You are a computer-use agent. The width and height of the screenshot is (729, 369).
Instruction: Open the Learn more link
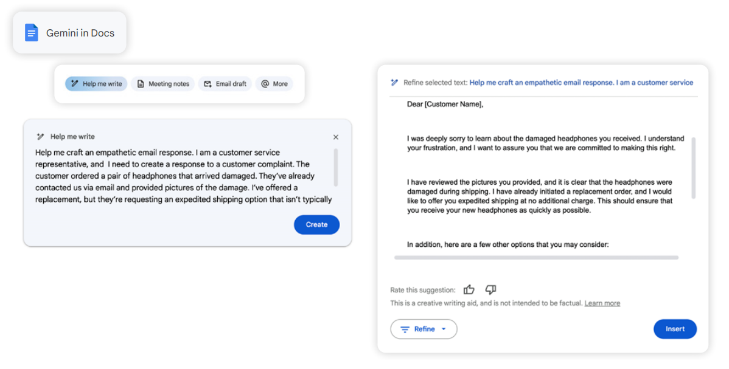(602, 303)
